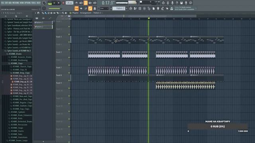Mute Track 3 via its green dot
The height and width of the screenshot is (143, 255).
69,42
